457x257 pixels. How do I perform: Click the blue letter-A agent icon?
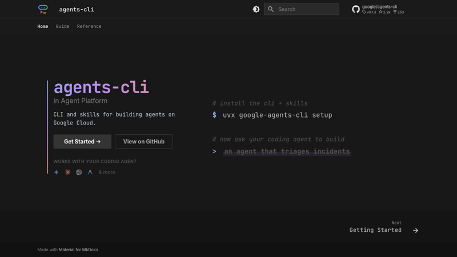(90, 172)
